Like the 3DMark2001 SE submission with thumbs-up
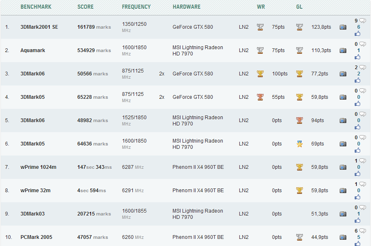The width and height of the screenshot is (371, 246). click(x=358, y=34)
